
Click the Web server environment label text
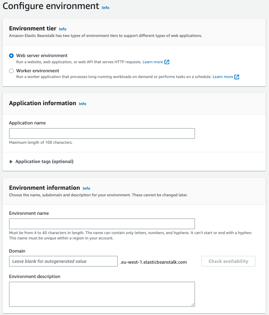[42, 55]
